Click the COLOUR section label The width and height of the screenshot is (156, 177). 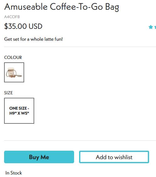tap(13, 57)
